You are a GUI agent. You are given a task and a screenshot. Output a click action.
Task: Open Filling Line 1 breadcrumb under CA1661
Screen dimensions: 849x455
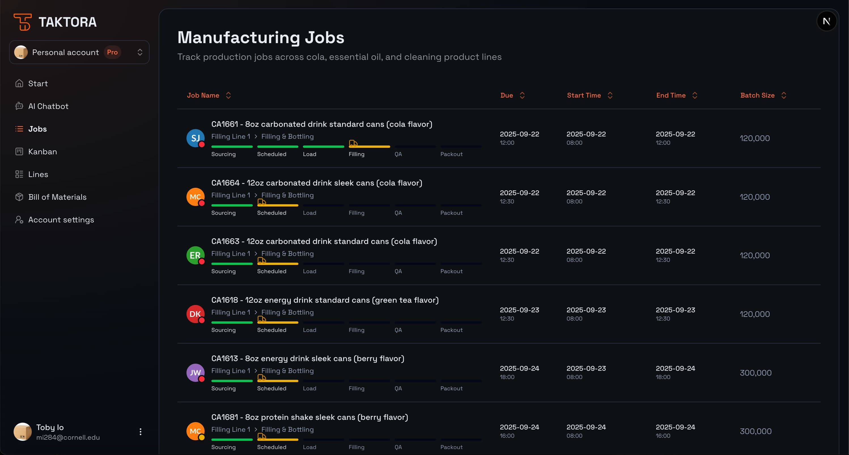[231, 136]
